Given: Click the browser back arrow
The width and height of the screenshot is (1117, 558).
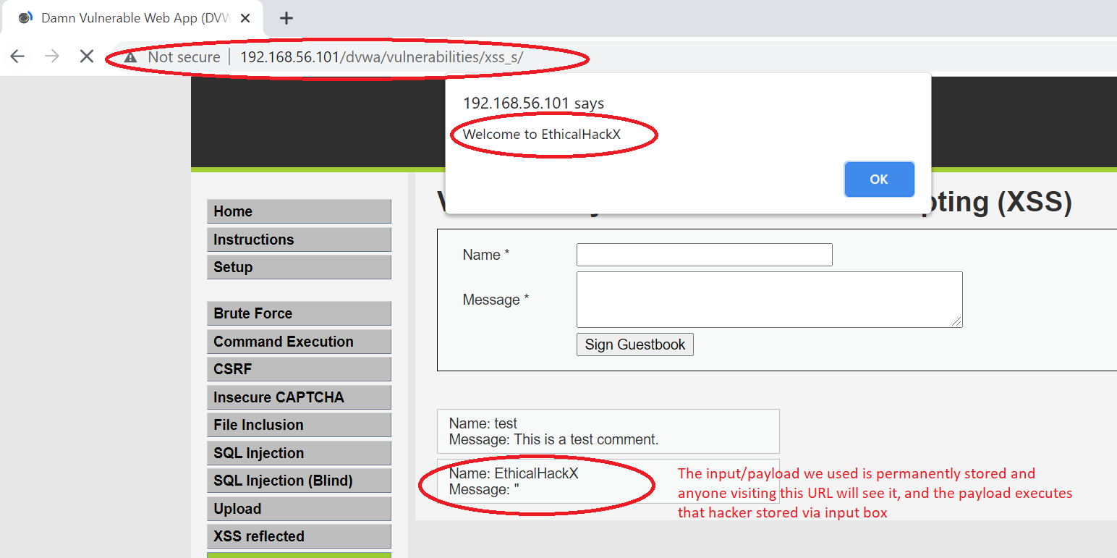Looking at the screenshot, I should 17,56.
